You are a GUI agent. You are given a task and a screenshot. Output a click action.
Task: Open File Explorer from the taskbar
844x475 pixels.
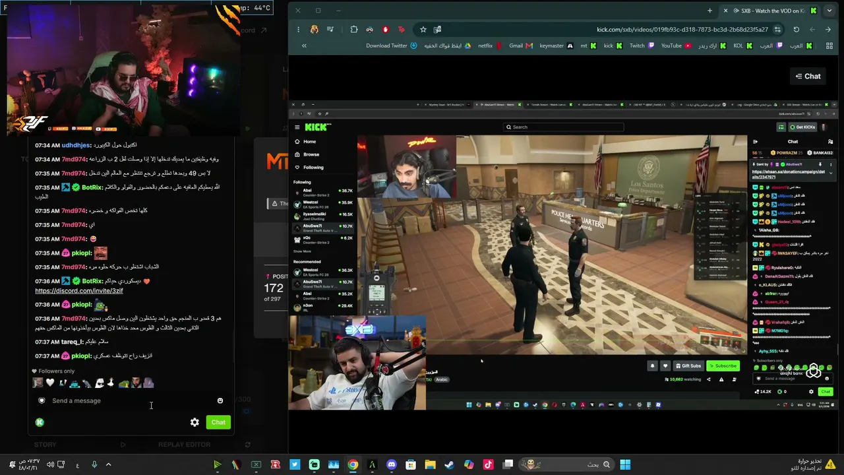[430, 464]
